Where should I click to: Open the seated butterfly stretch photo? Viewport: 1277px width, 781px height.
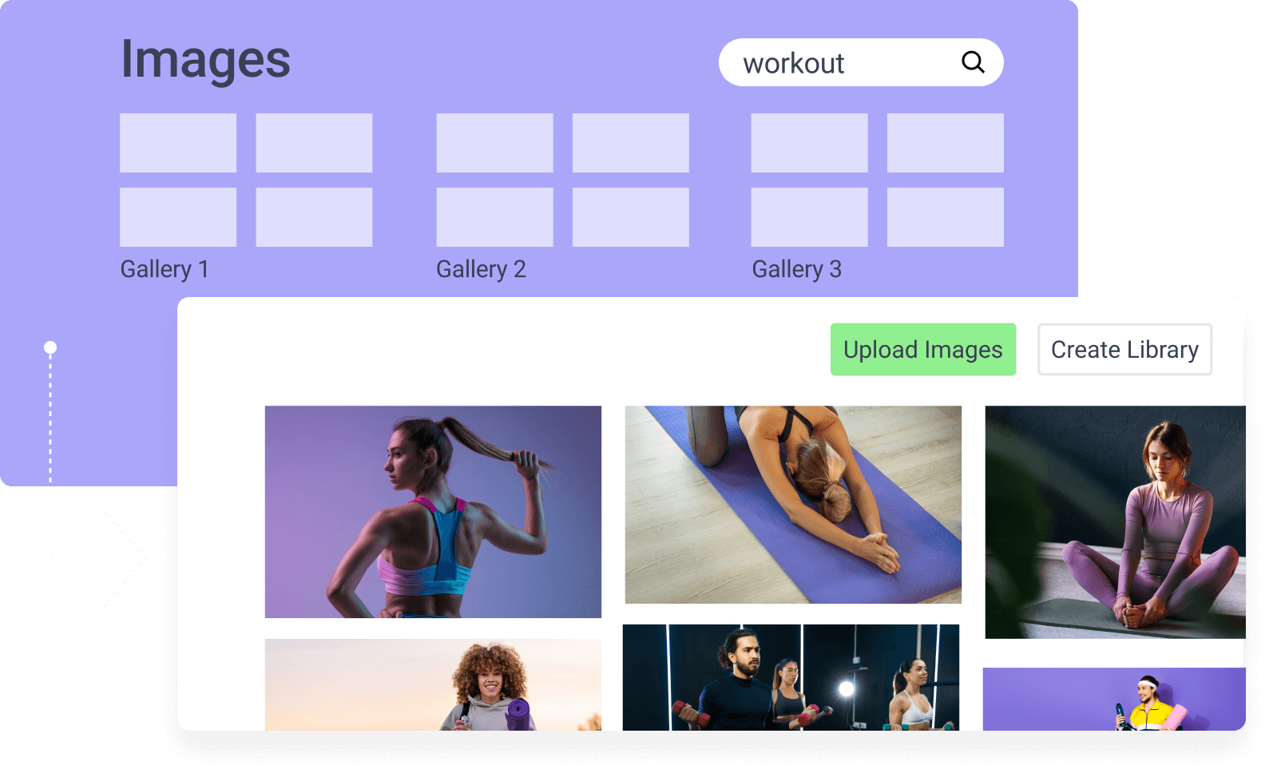(x=1114, y=522)
